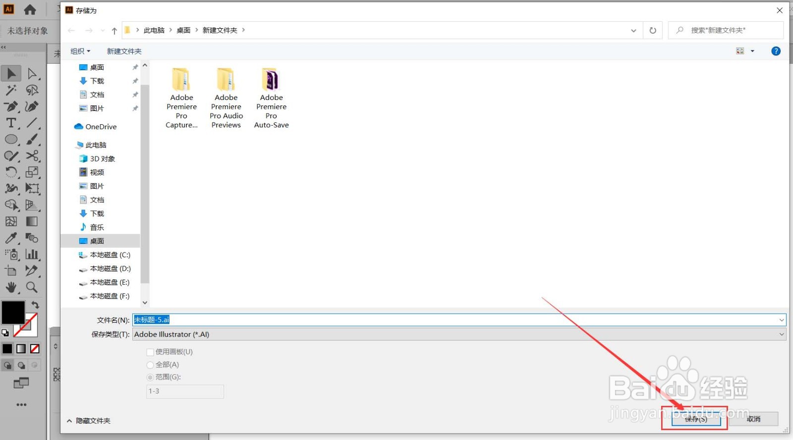Screen dimensions: 793x440
Task: Toggle Draw Behind mode
Action: click(x=21, y=365)
